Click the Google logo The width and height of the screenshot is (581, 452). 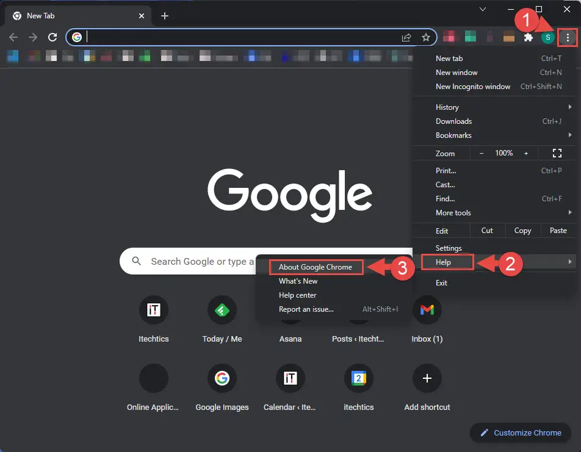(x=290, y=195)
